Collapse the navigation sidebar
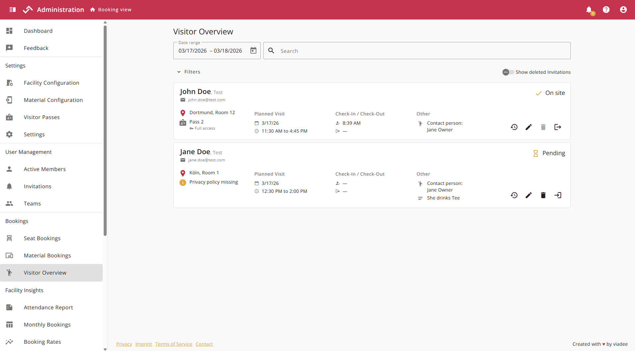Image resolution: width=635 pixels, height=351 pixels. coord(12,10)
